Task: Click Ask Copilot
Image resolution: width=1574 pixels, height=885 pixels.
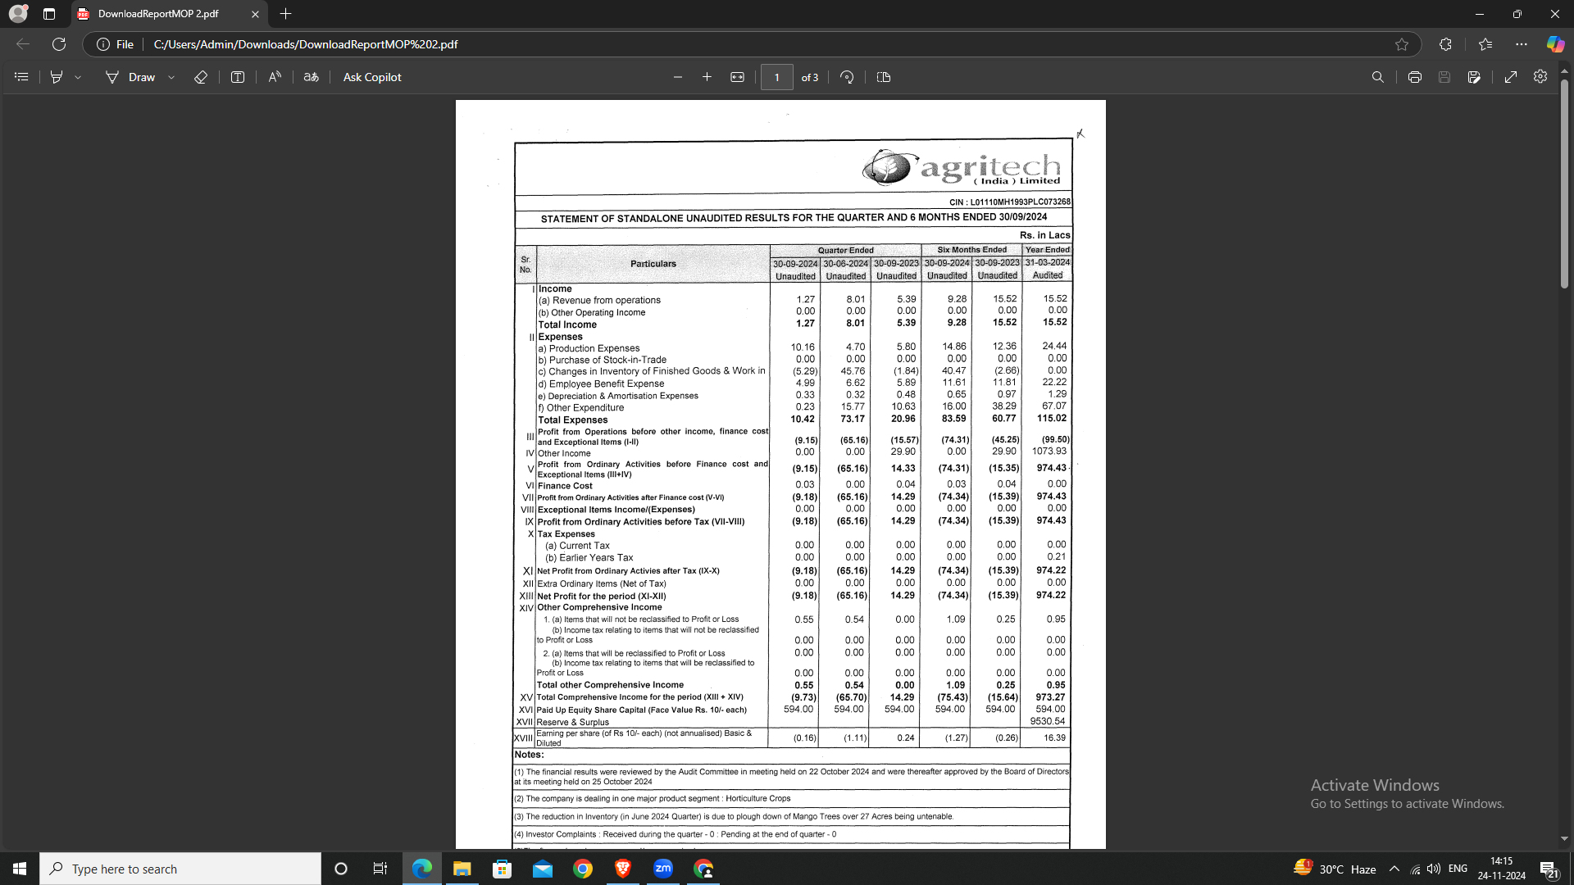Action: (x=372, y=77)
